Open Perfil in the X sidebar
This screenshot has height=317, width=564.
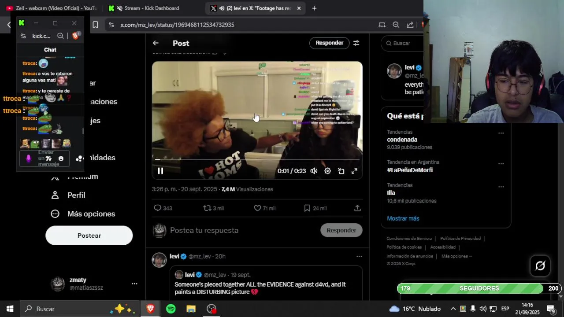point(68,195)
